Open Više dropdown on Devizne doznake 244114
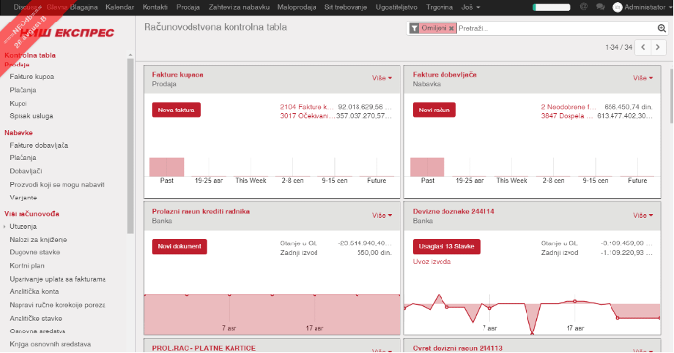The height and width of the screenshot is (353, 674). tap(642, 215)
